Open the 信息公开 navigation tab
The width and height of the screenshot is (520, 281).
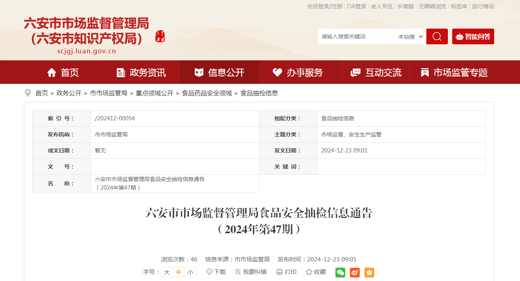(219, 72)
